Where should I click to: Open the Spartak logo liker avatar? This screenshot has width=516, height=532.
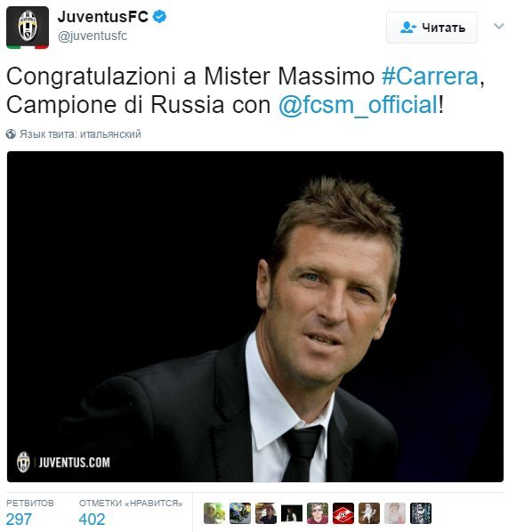click(x=343, y=513)
